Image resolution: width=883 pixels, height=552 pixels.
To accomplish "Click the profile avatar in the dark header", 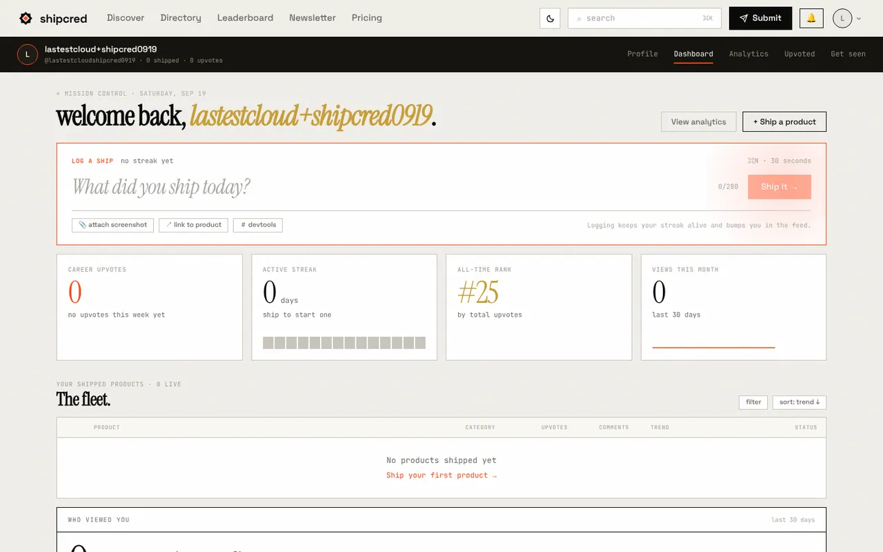I will pos(28,55).
